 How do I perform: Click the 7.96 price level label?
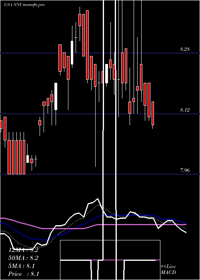pyautogui.click(x=185, y=170)
